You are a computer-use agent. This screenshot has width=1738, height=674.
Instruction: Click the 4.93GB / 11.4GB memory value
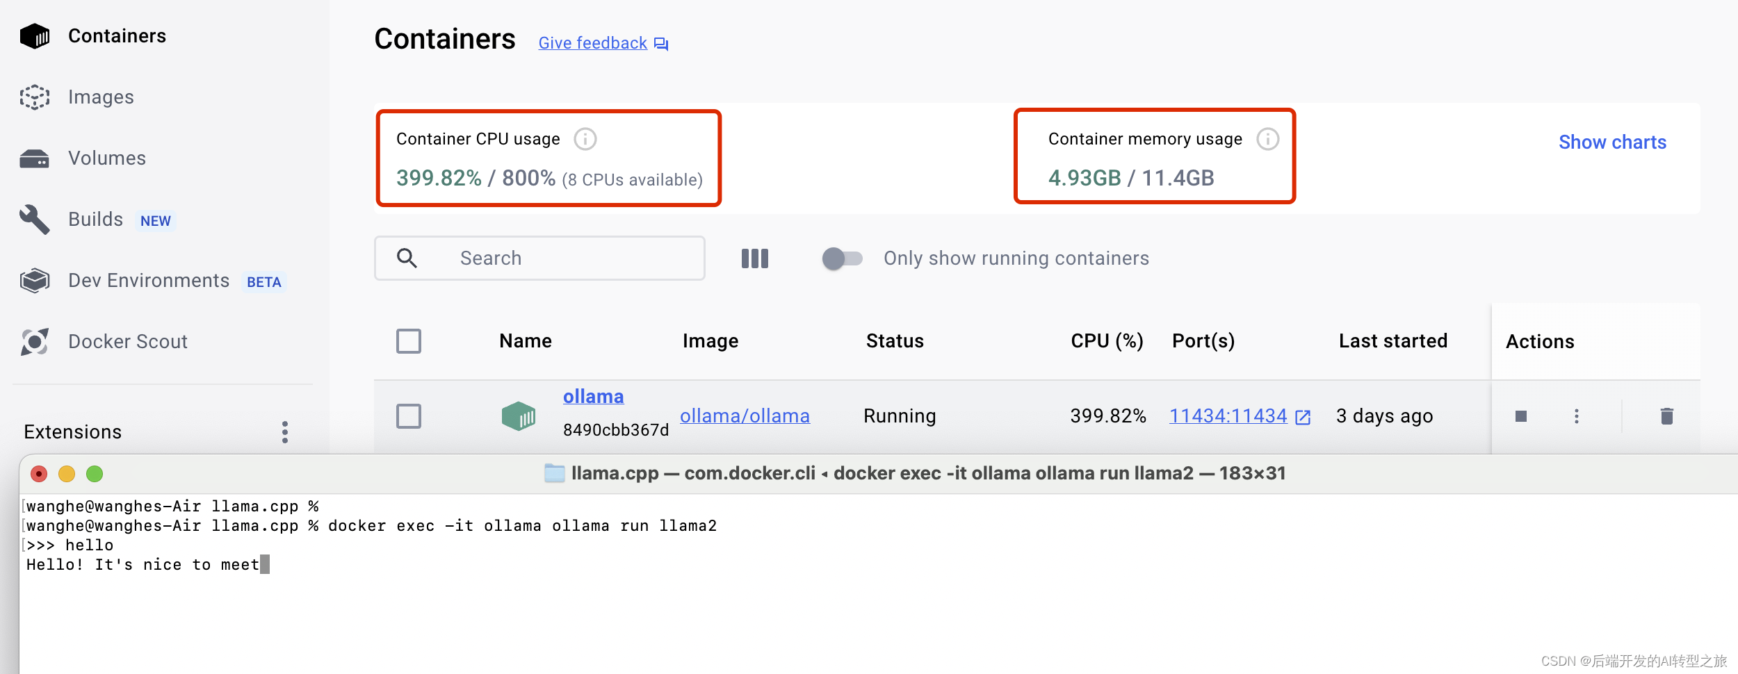1131,179
